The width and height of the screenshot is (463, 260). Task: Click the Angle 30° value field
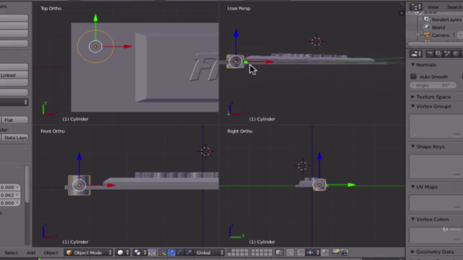(433, 85)
